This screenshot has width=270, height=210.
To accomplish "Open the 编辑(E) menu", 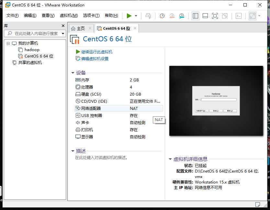I will (x=30, y=16).
